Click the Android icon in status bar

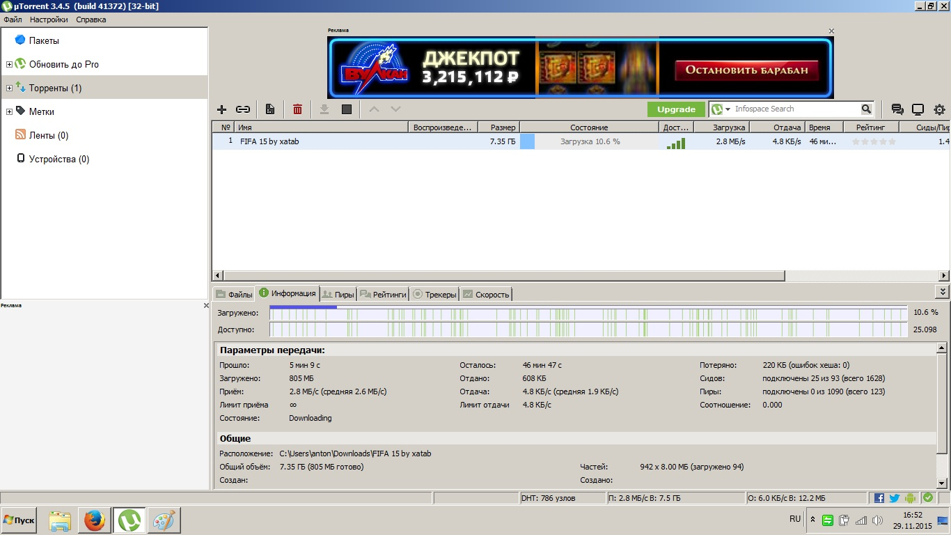point(911,498)
